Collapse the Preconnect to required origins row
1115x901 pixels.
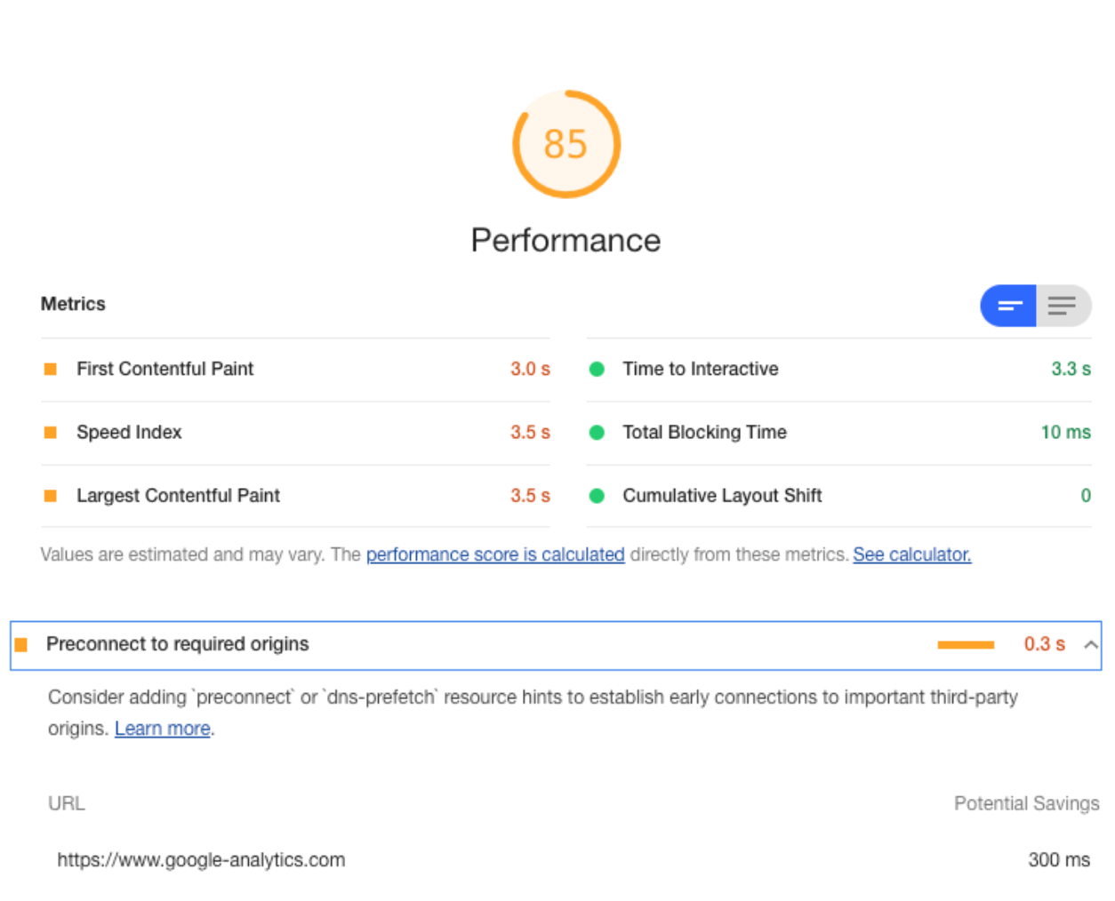pyautogui.click(x=556, y=645)
